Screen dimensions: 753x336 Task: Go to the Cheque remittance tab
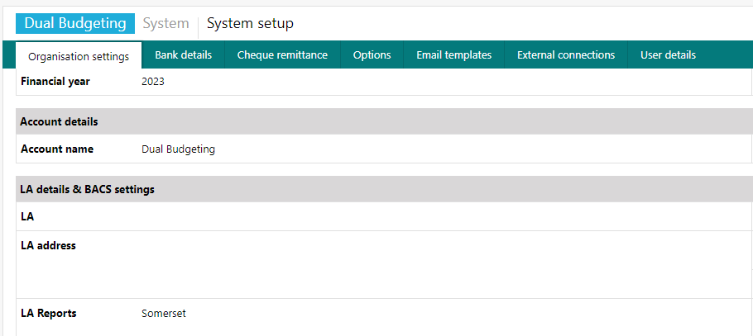282,55
